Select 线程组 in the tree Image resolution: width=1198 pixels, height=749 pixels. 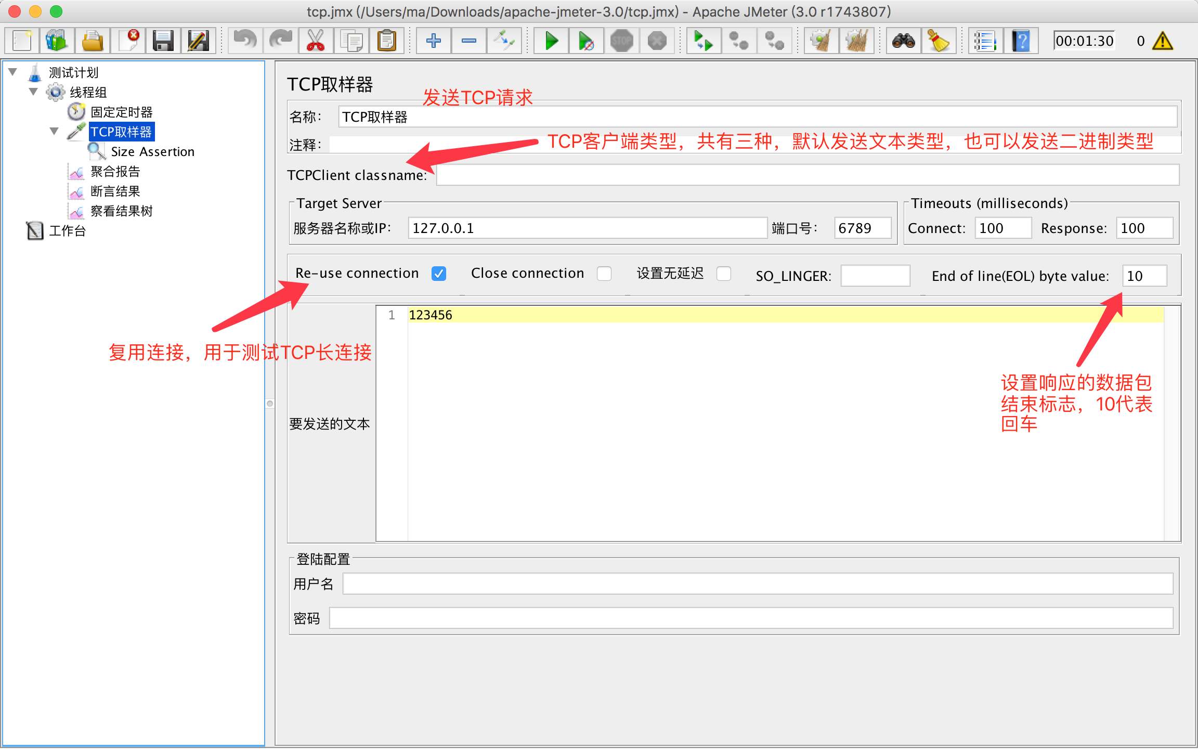[x=88, y=92]
